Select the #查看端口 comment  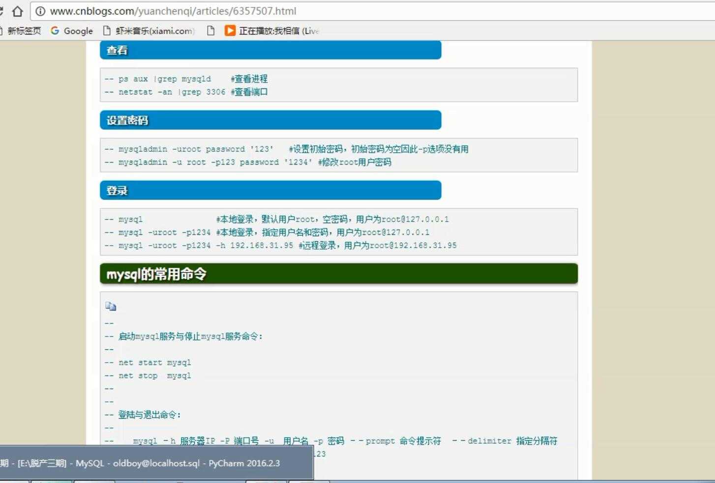coord(249,92)
